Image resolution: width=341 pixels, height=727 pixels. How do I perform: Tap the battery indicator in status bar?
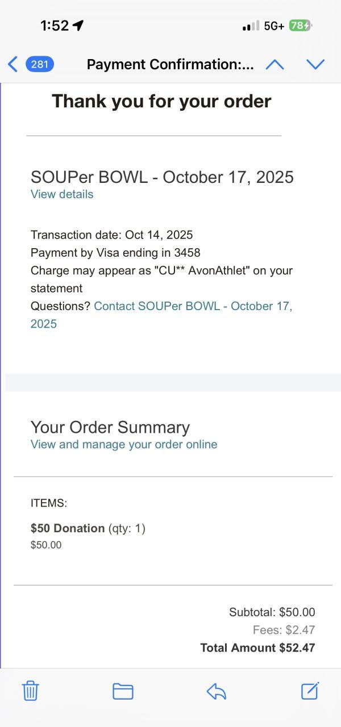point(300,26)
